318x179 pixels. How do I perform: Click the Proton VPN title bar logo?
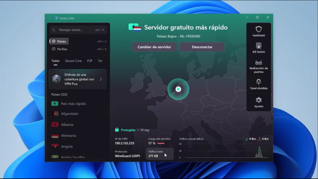(56, 18)
